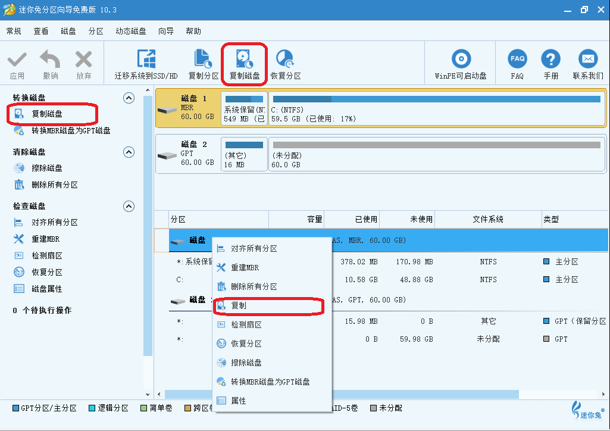Click the right scroll arrow of partition list
The width and height of the screenshot is (610, 431).
click(603, 395)
